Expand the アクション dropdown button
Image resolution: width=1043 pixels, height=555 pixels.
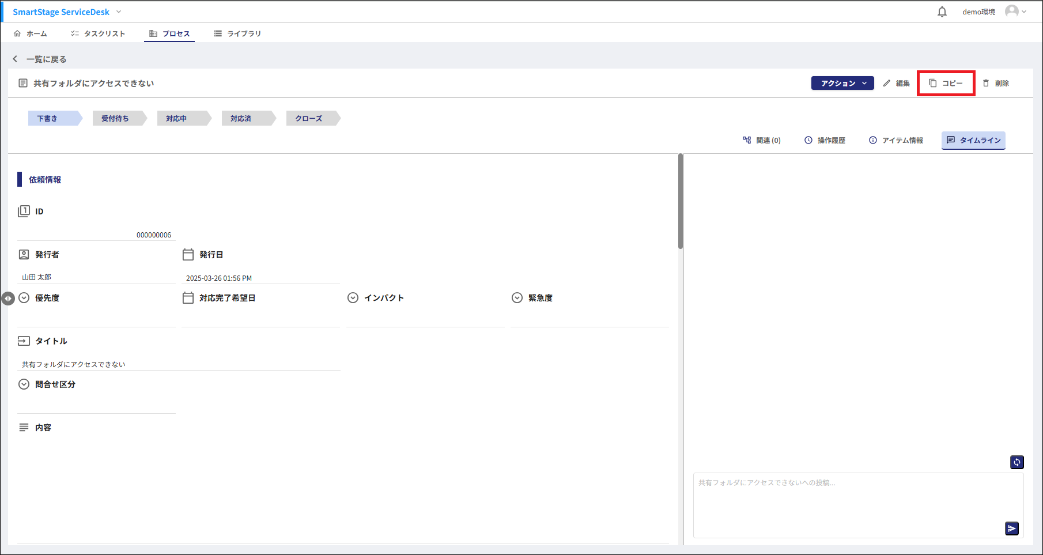(x=842, y=84)
